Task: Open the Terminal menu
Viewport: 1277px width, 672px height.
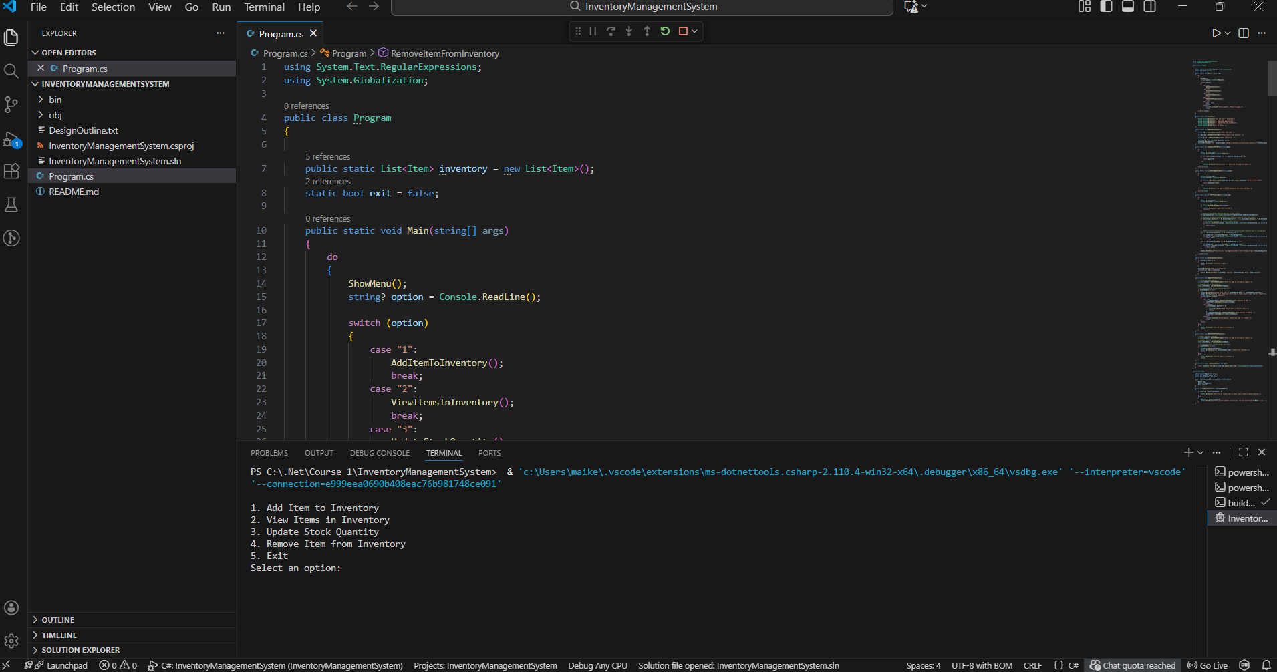Action: click(264, 7)
